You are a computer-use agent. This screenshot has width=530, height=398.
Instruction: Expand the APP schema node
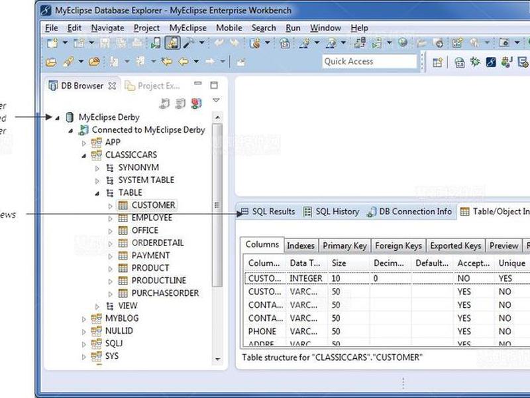point(84,143)
